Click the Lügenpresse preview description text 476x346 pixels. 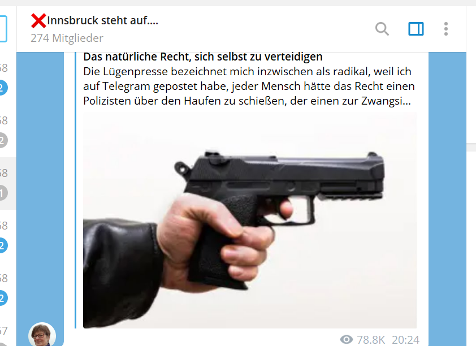point(249,86)
